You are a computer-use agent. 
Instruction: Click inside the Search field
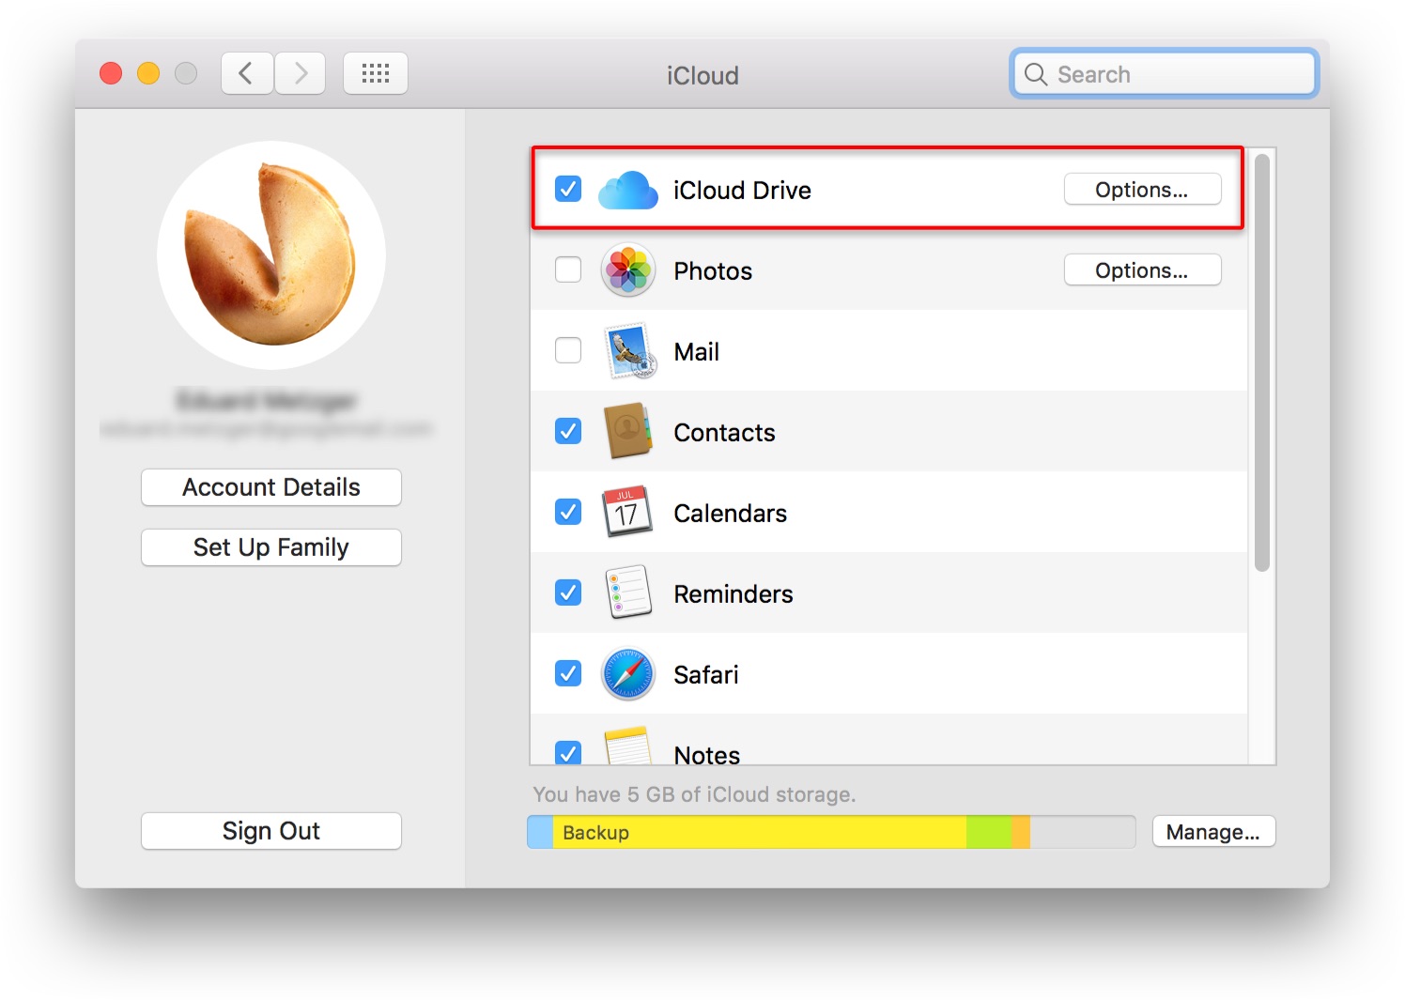point(1163,73)
